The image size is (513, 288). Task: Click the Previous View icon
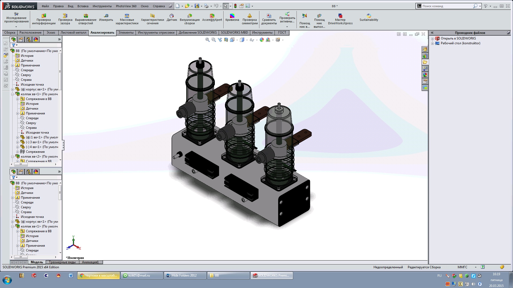(220, 40)
